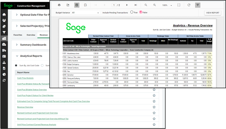Screen dimensions: 226x129
Task: Open the download sidebar icon
Action: [4, 62]
